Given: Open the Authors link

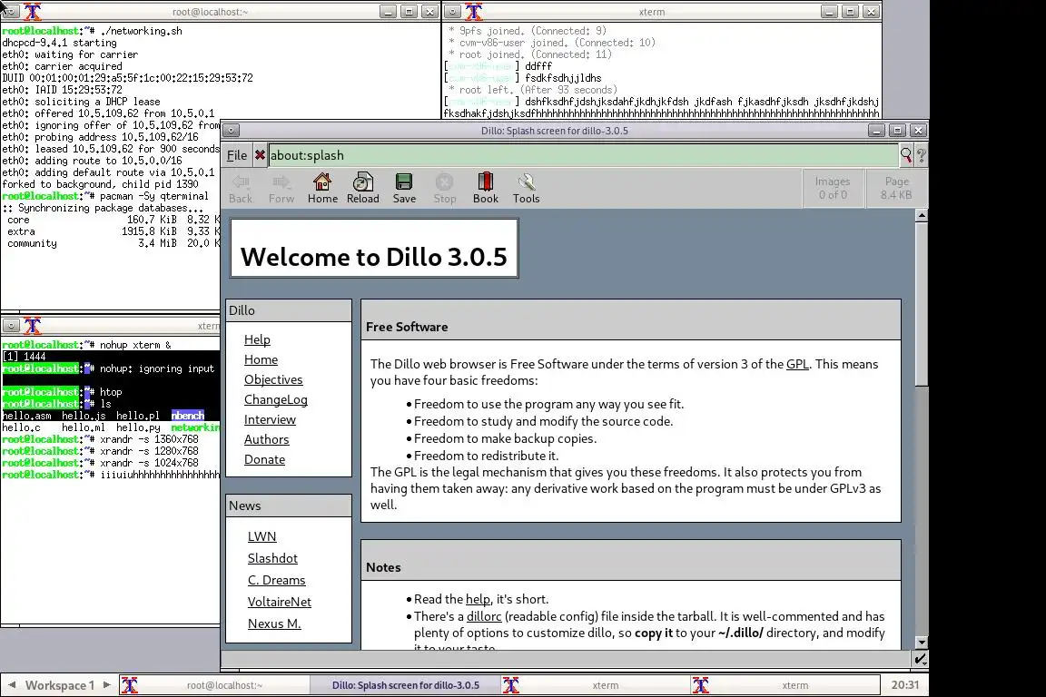Looking at the screenshot, I should (266, 439).
